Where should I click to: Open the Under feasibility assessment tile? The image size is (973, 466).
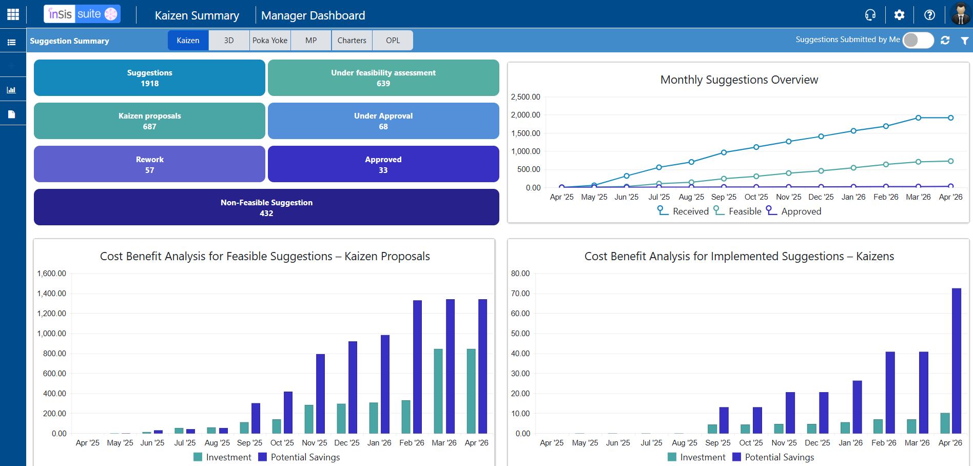tap(383, 78)
